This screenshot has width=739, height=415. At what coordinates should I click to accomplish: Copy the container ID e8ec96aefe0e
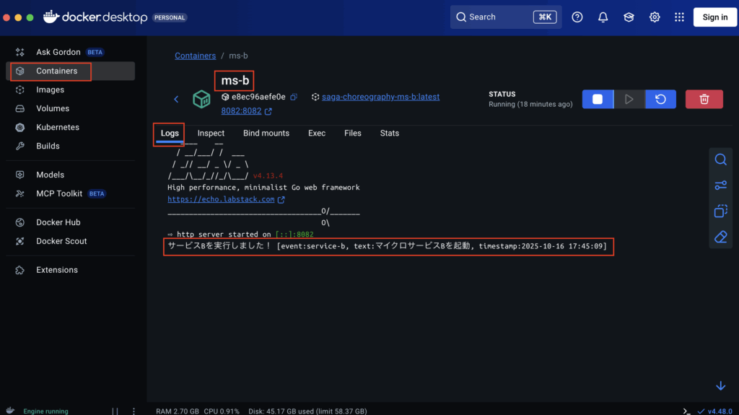pyautogui.click(x=294, y=97)
